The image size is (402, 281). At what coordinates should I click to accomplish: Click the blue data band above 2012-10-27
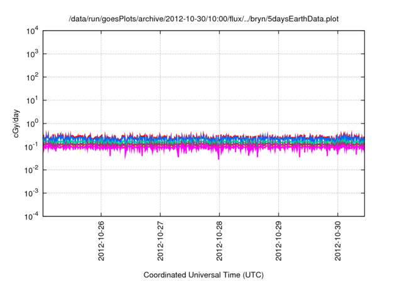point(160,139)
